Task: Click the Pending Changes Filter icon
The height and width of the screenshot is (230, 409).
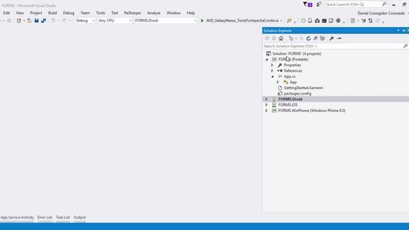Action: [291, 38]
